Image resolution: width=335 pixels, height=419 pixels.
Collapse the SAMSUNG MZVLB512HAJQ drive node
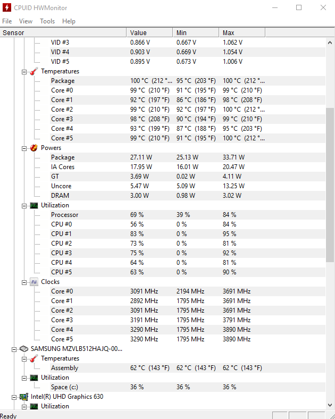14,349
